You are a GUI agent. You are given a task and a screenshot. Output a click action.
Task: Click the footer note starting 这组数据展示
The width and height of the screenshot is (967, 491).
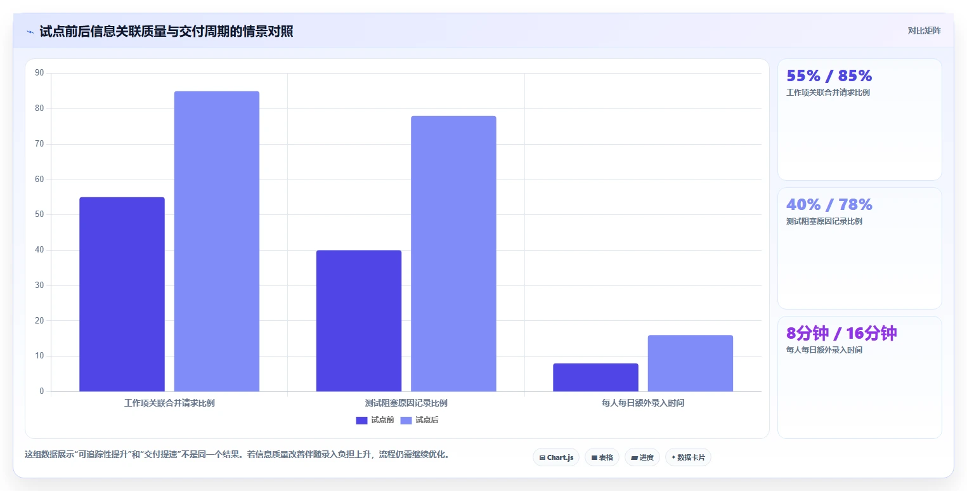coord(237,455)
